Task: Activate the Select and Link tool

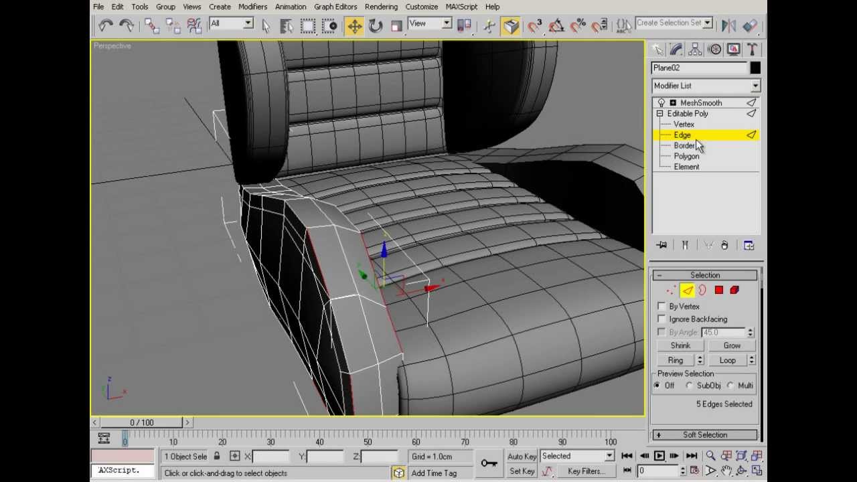Action: click(x=152, y=25)
